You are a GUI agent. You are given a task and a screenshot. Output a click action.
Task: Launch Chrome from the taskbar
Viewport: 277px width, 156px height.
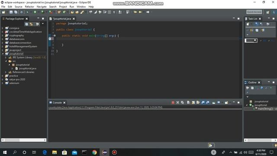click(x=94, y=152)
